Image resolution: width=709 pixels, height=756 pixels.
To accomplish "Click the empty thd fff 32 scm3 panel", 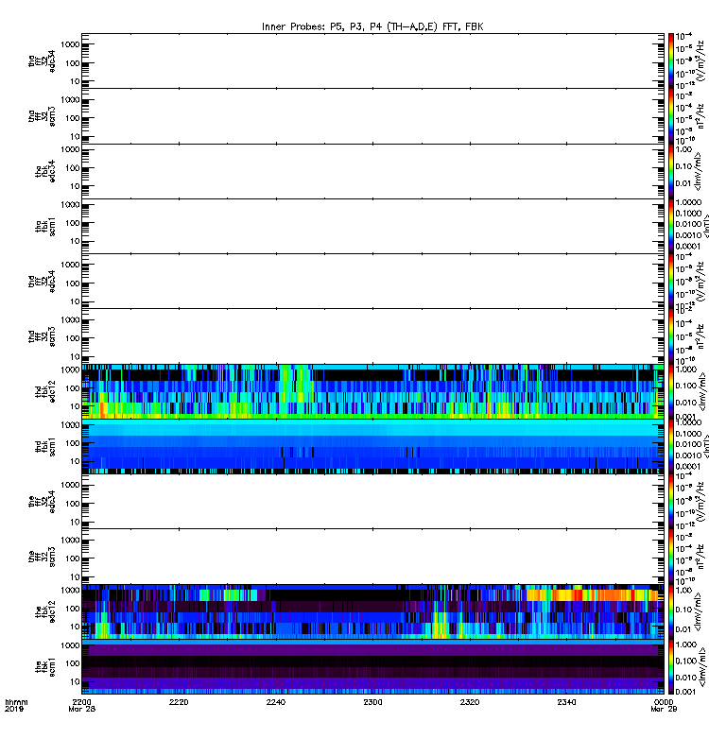I will pos(372,336).
